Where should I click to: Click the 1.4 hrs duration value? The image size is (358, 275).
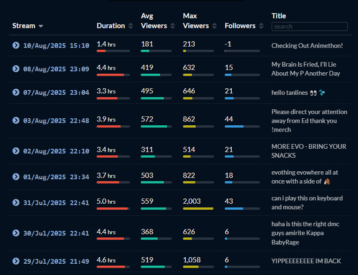(x=106, y=44)
